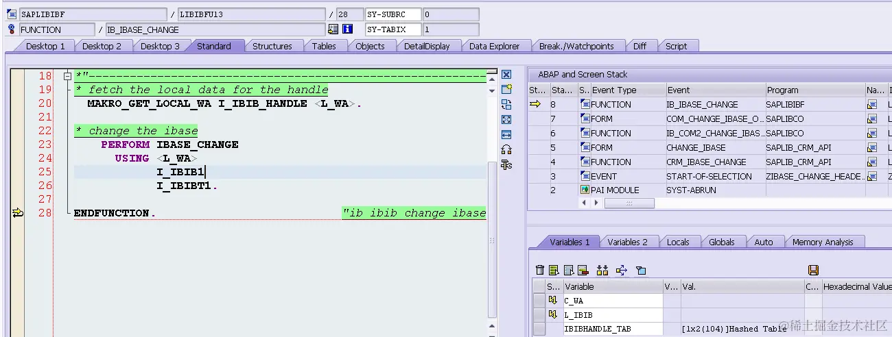Click the navigation icon in the START-OF-SELECTION row
Screen dimensions: 892x337
[872, 176]
